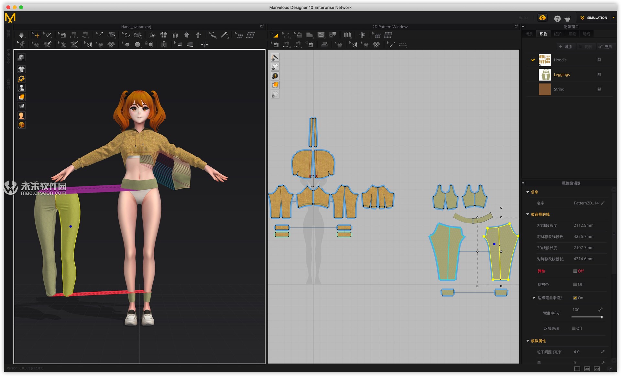621x376 pixels.
Task: Select the Internal Polygon tool in 2D toolbar
Action: point(321,35)
